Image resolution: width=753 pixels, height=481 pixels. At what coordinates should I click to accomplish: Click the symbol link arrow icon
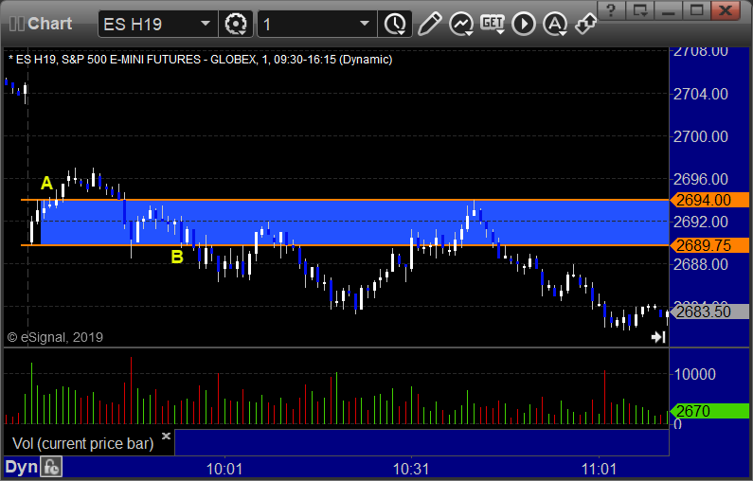[586, 24]
